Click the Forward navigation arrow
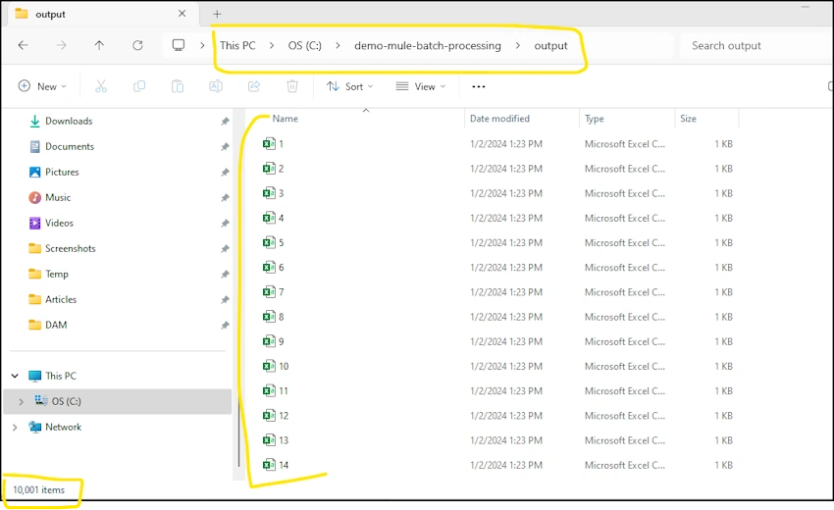This screenshot has height=510, width=834. point(61,46)
